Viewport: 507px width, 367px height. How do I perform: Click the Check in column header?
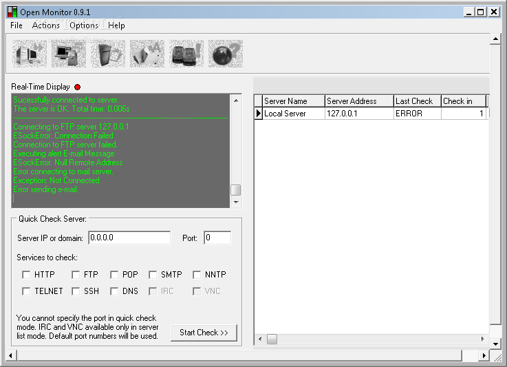coord(464,101)
